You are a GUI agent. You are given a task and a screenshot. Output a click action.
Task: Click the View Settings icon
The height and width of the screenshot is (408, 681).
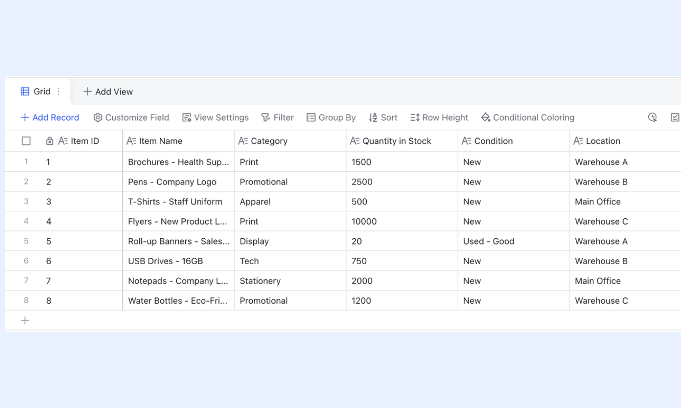pos(187,117)
